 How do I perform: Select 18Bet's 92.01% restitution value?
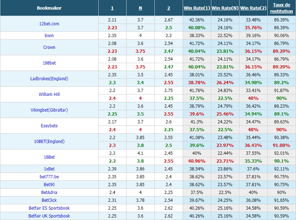point(281,153)
